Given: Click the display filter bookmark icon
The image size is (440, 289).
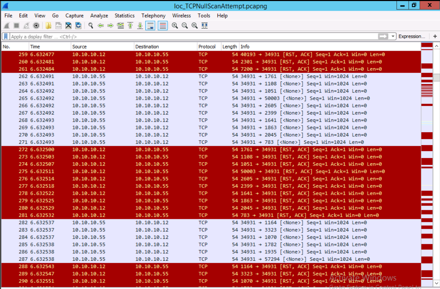Looking at the screenshot, I should click(x=6, y=36).
